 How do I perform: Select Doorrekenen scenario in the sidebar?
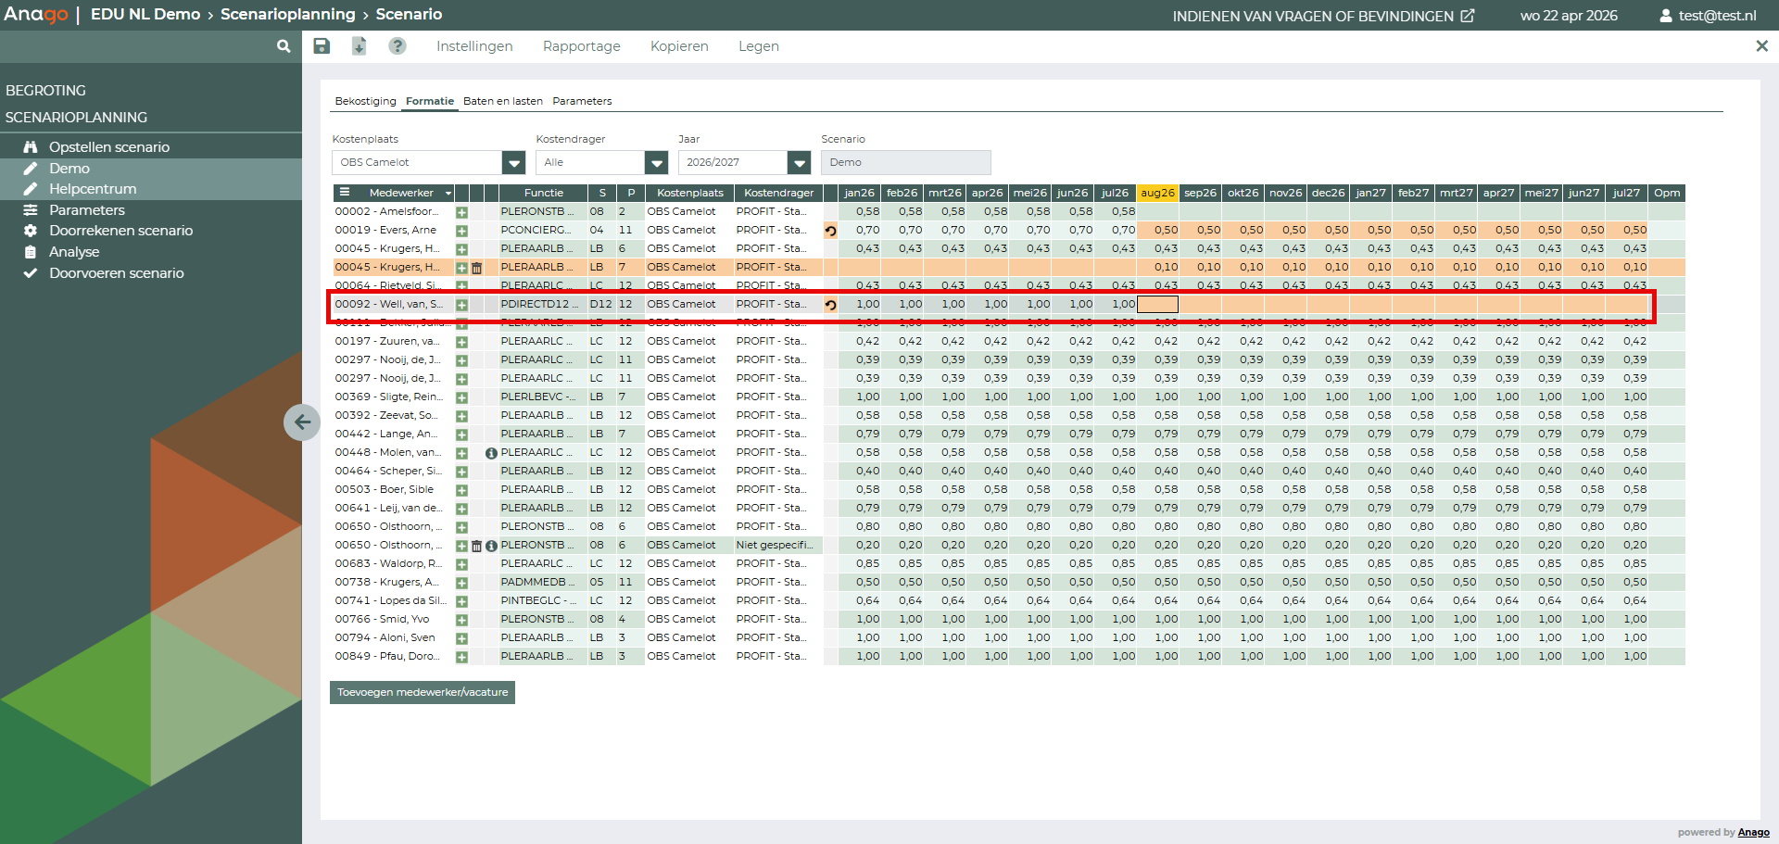120,231
